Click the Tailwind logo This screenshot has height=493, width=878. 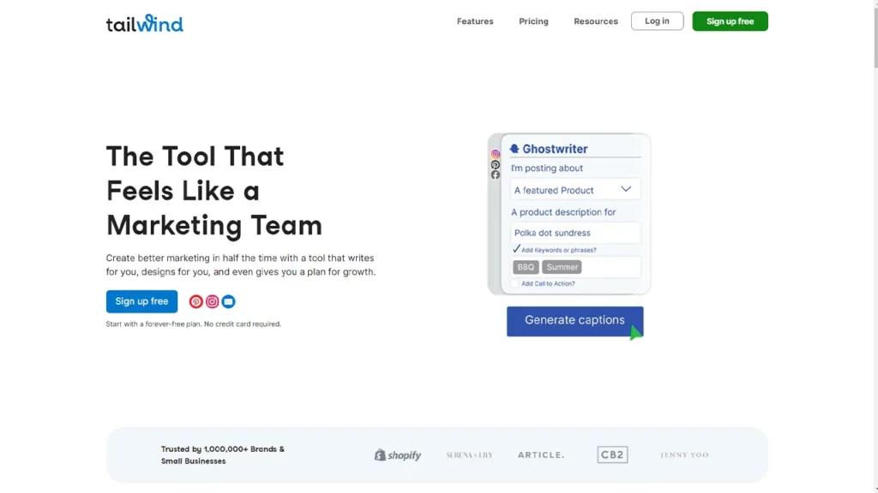(x=144, y=23)
